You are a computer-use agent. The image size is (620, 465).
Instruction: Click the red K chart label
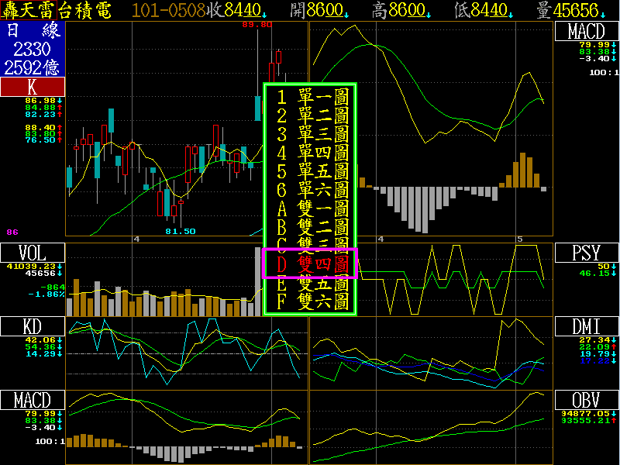(x=32, y=87)
